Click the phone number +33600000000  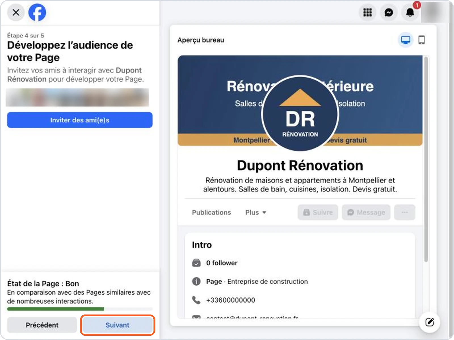click(231, 300)
